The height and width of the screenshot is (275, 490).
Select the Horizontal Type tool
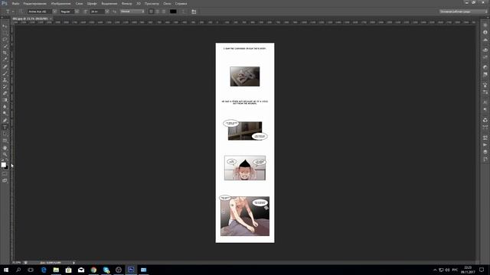click(x=5, y=128)
